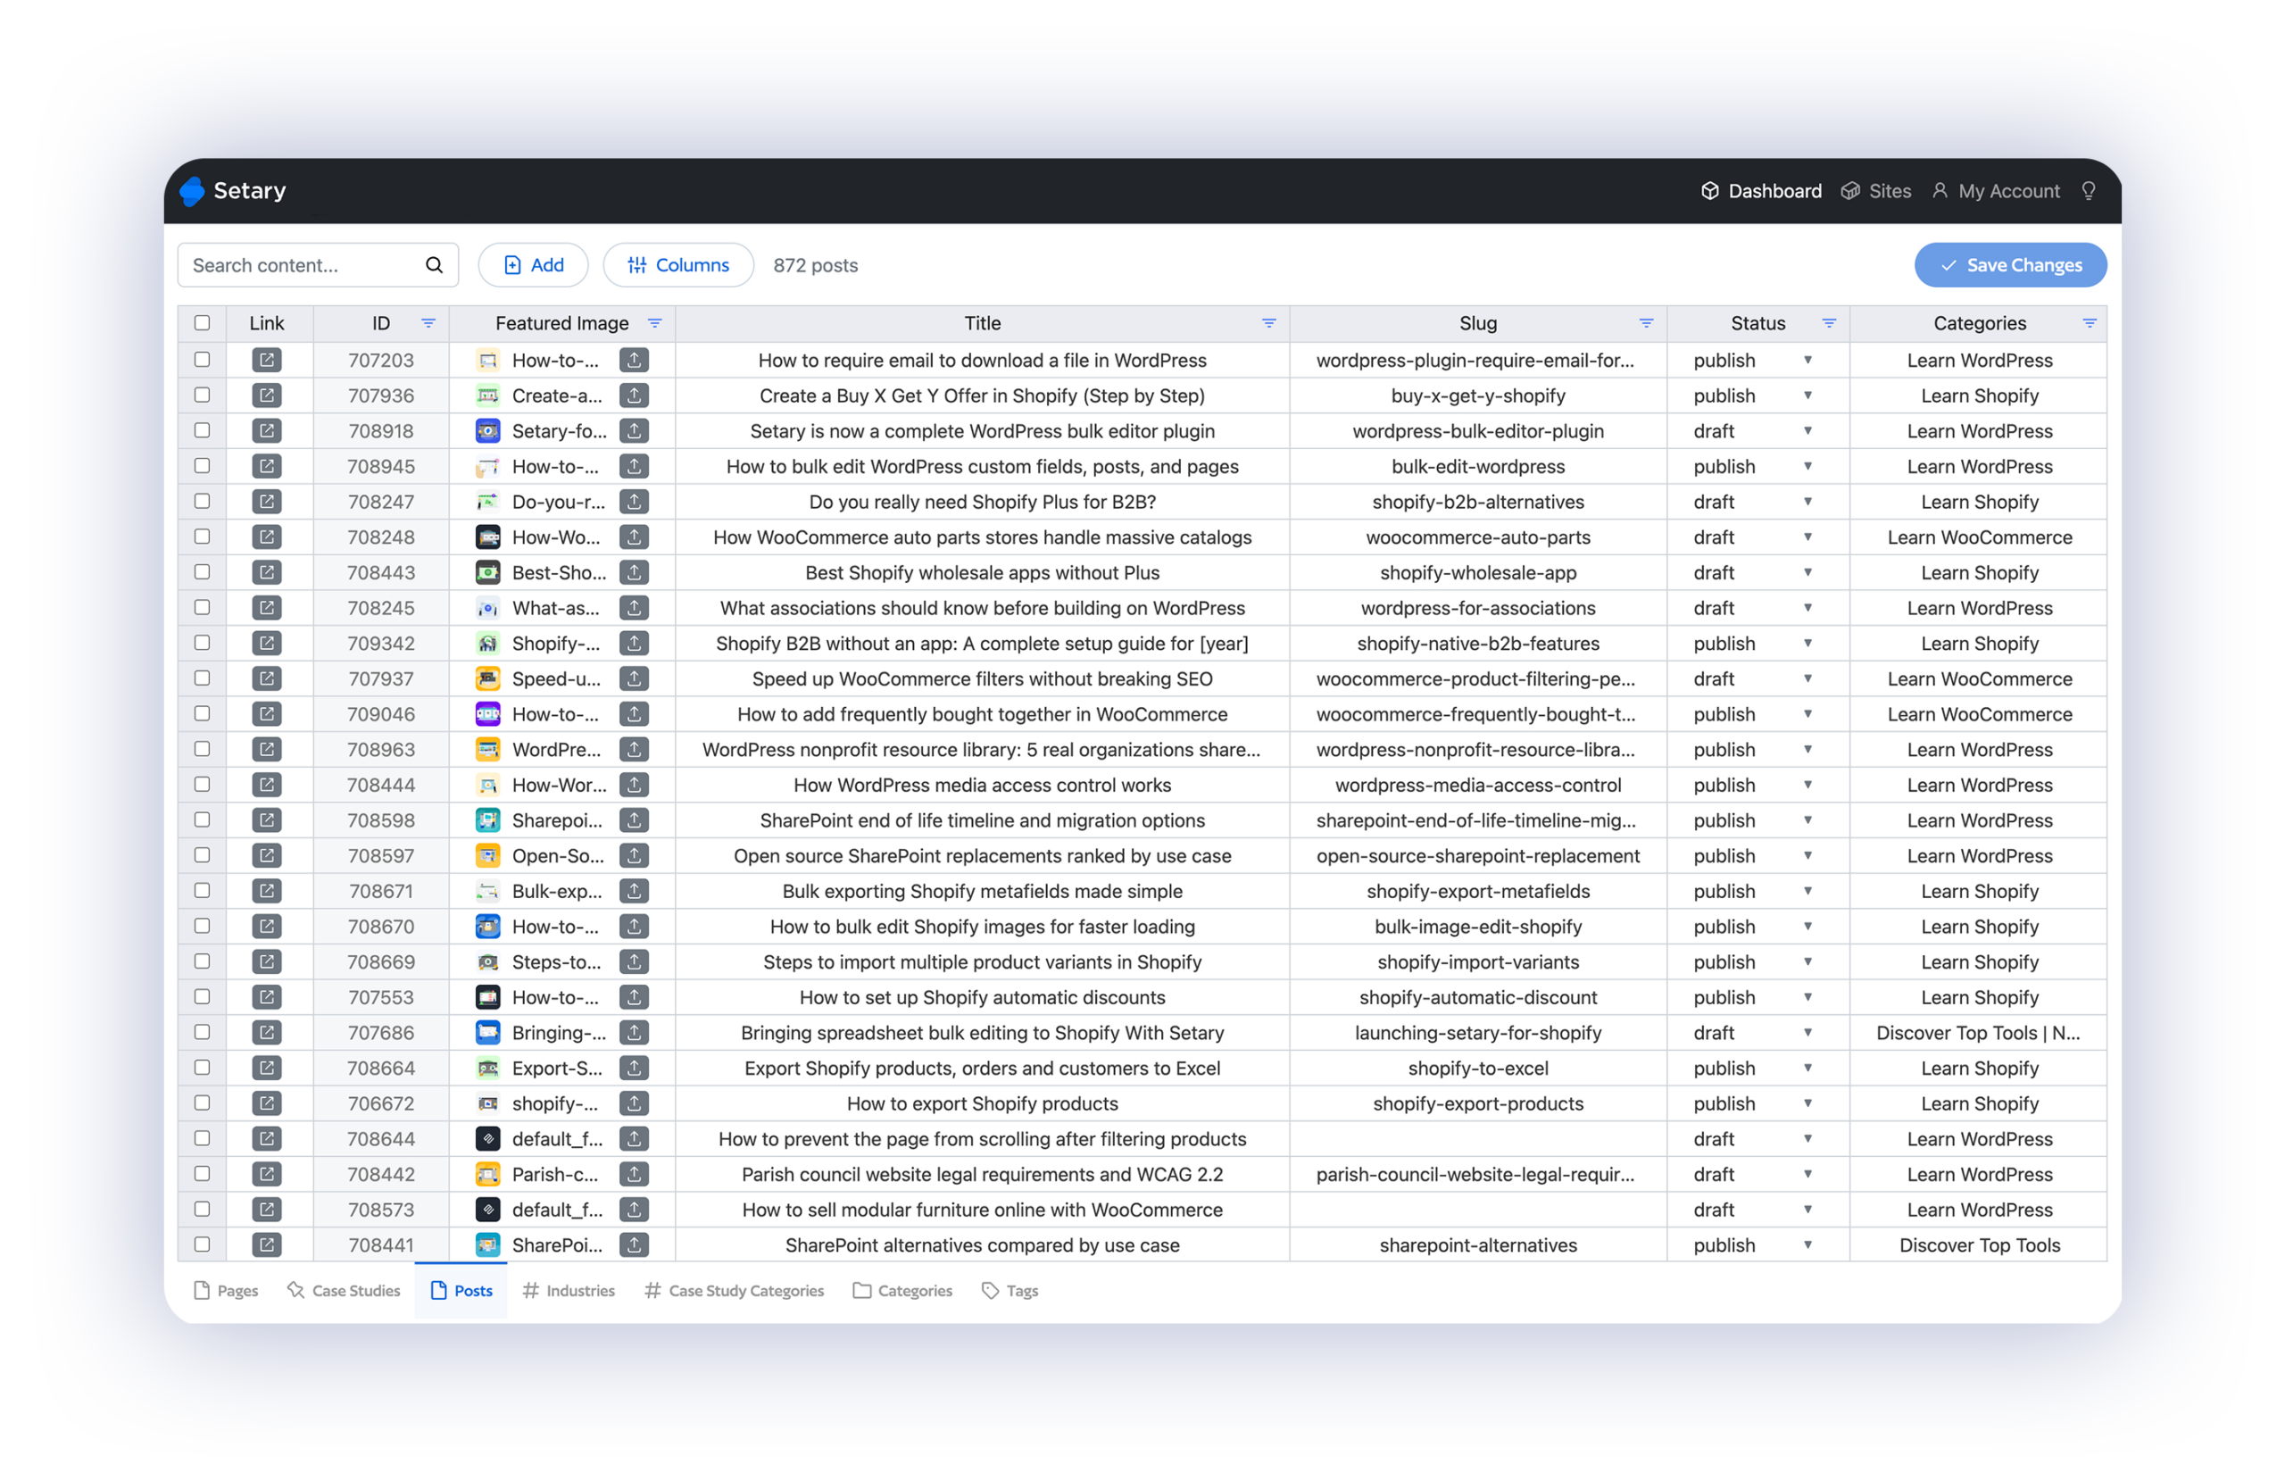
Task: Open status dropdown for post 708248
Action: coord(1807,537)
